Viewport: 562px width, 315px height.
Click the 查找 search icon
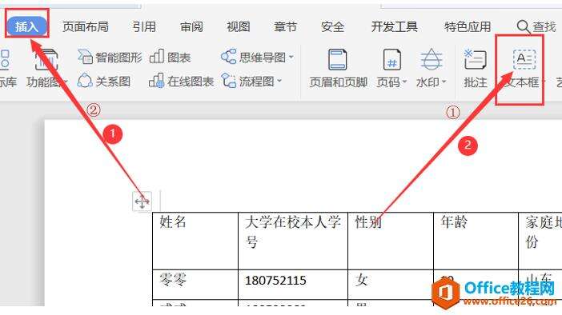pyautogui.click(x=523, y=27)
